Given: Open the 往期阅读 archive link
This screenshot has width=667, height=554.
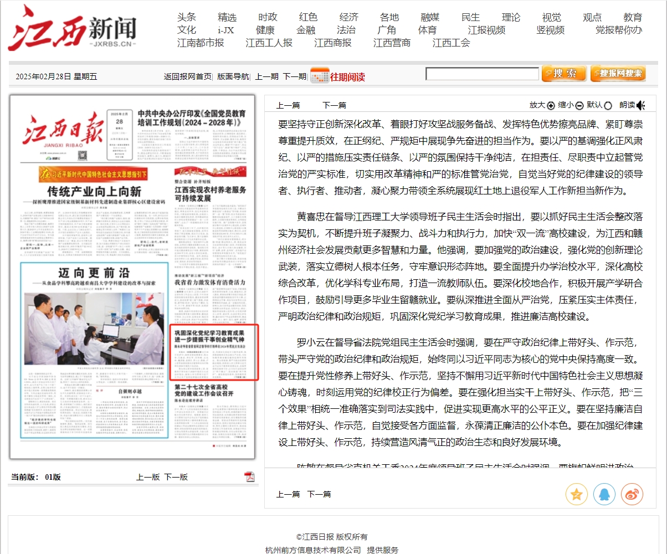Looking at the screenshot, I should (x=347, y=77).
